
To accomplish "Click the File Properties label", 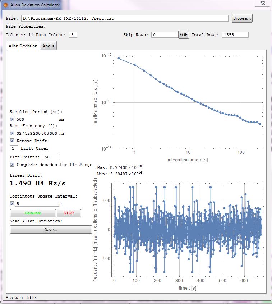I will pos(26,26).
